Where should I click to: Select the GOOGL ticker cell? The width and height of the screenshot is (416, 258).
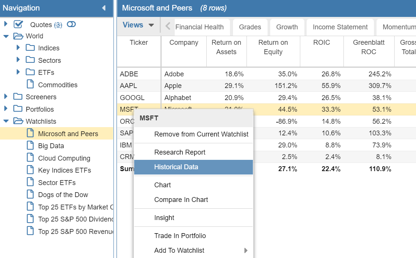click(139, 98)
